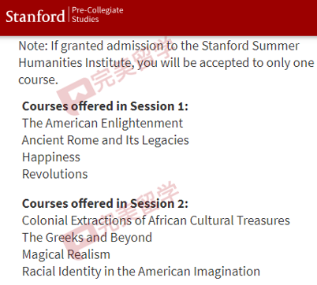Choose the Revolutions course
This screenshot has height=285, width=317.
[55, 174]
